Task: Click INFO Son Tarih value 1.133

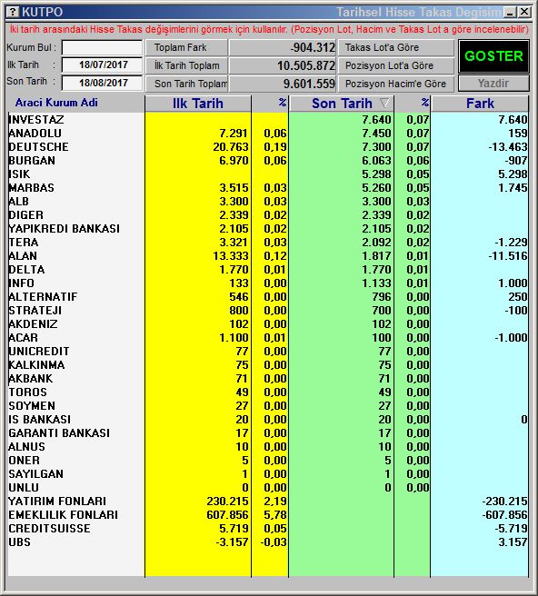Action: (x=376, y=283)
